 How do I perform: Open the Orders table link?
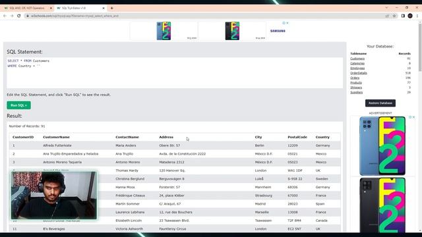point(355,78)
